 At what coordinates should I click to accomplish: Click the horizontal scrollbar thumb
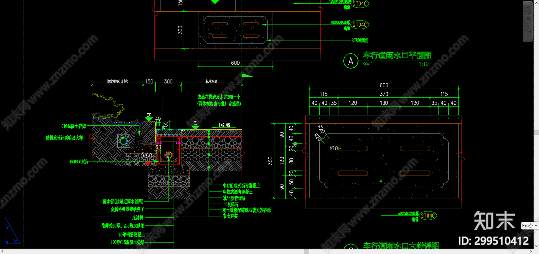coord(306,251)
